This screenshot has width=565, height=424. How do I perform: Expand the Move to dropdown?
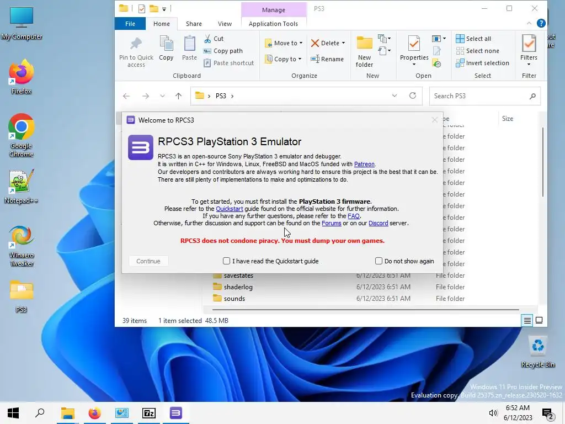tap(301, 43)
